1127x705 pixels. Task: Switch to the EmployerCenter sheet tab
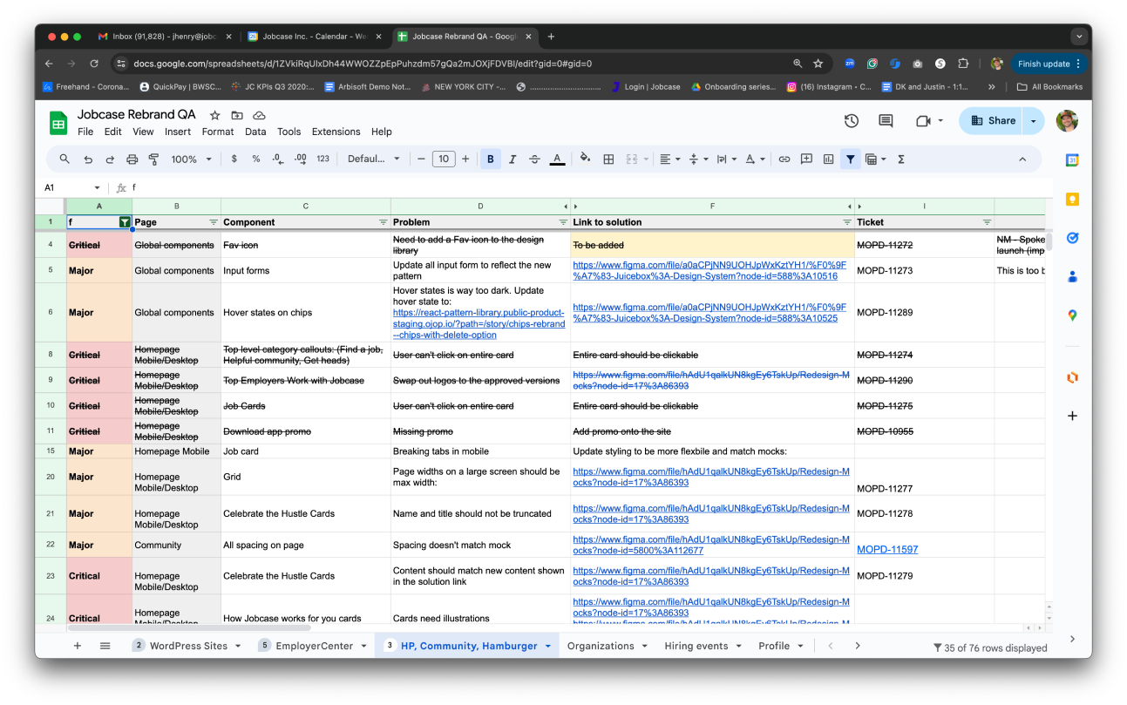(315, 646)
